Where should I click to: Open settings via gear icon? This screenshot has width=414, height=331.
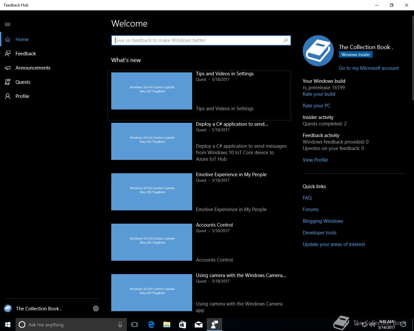(96, 309)
